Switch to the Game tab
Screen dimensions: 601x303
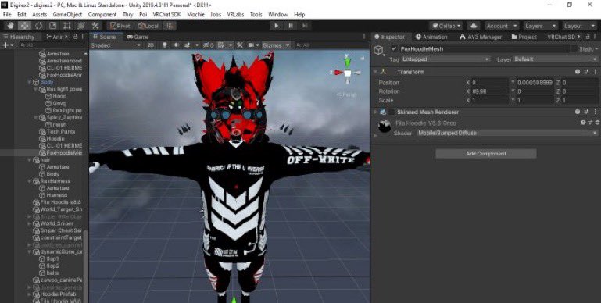click(x=138, y=37)
